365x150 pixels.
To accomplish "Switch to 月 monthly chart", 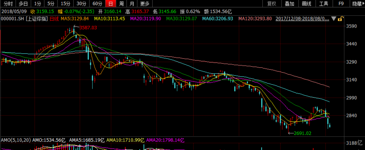I will point(132,4).
